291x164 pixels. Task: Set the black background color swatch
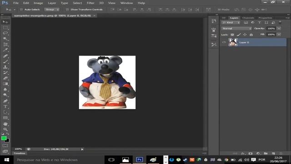(8, 141)
